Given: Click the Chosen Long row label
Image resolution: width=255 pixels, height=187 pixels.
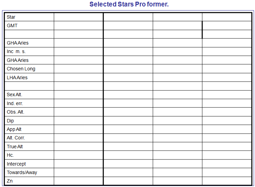Looking at the screenshot, I should [29, 69].
